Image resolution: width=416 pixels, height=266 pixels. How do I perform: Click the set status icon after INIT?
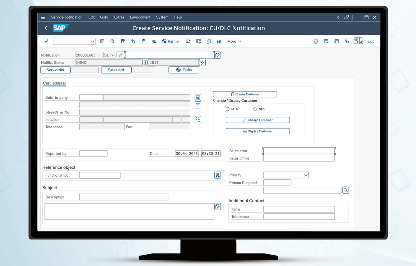(x=202, y=63)
